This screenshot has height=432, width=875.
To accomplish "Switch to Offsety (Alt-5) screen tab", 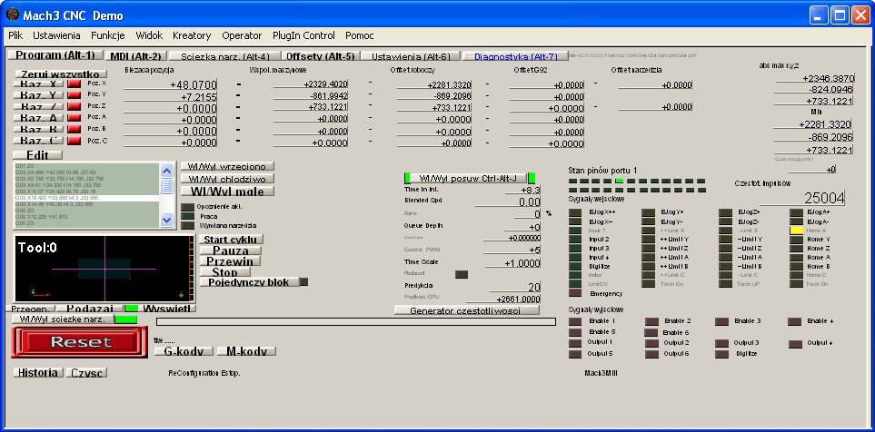I will point(321,55).
